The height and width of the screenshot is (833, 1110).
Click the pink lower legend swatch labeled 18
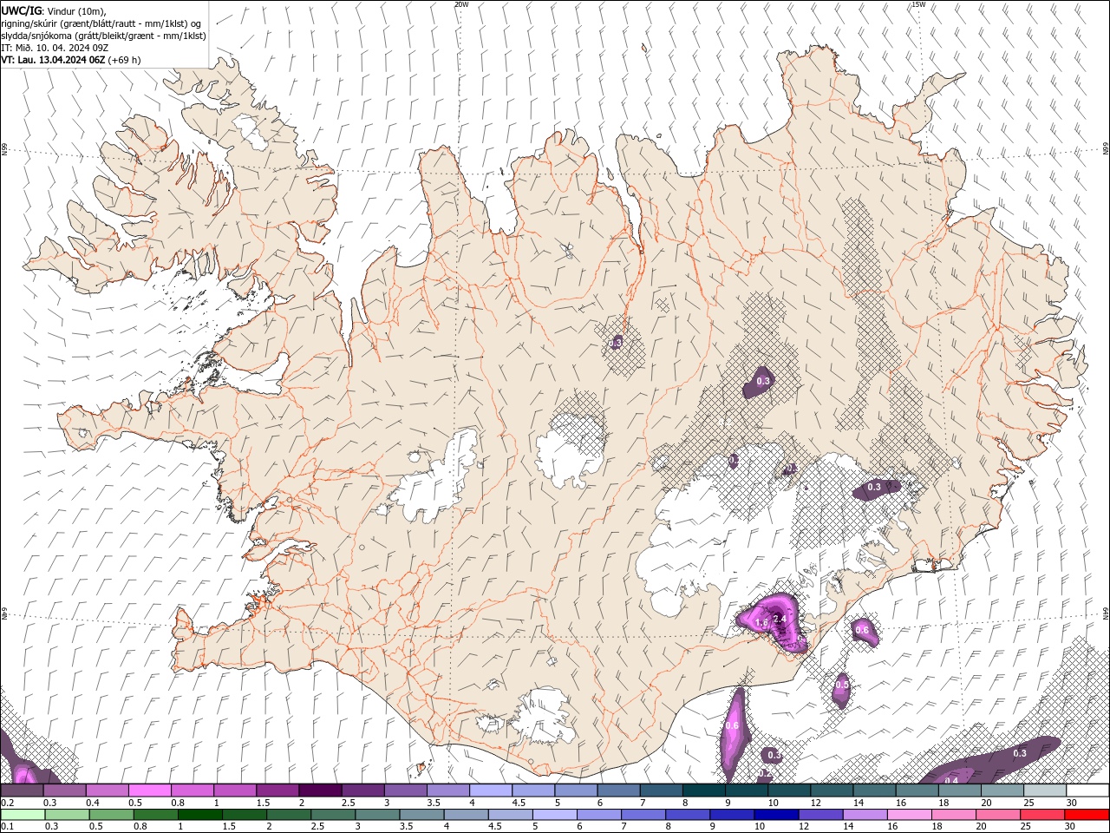pos(954,815)
